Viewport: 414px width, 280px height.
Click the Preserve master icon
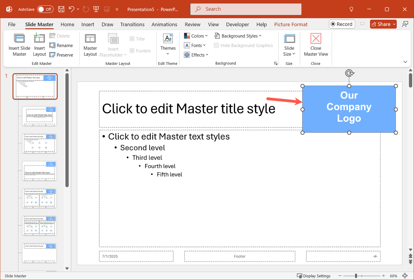point(53,55)
